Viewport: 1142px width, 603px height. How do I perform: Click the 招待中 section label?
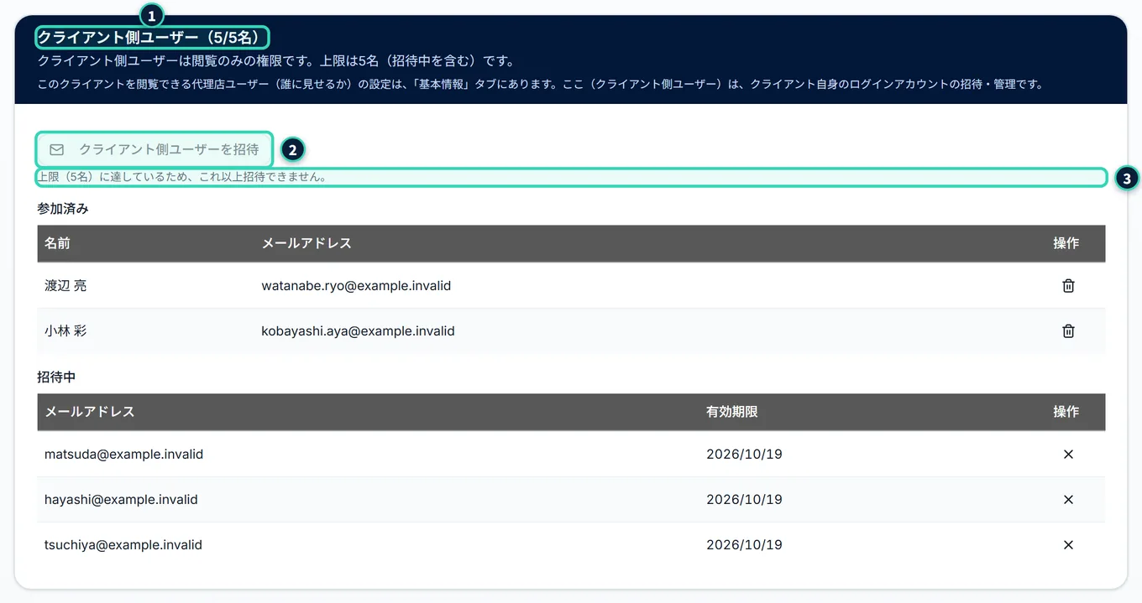point(57,377)
